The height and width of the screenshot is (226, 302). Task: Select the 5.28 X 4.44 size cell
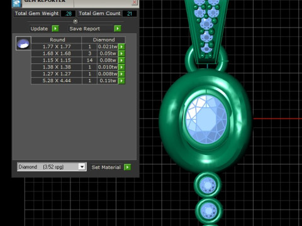[x=57, y=81]
